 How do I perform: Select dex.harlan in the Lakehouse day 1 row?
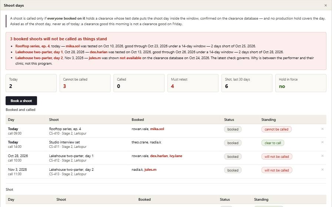pos(159,156)
